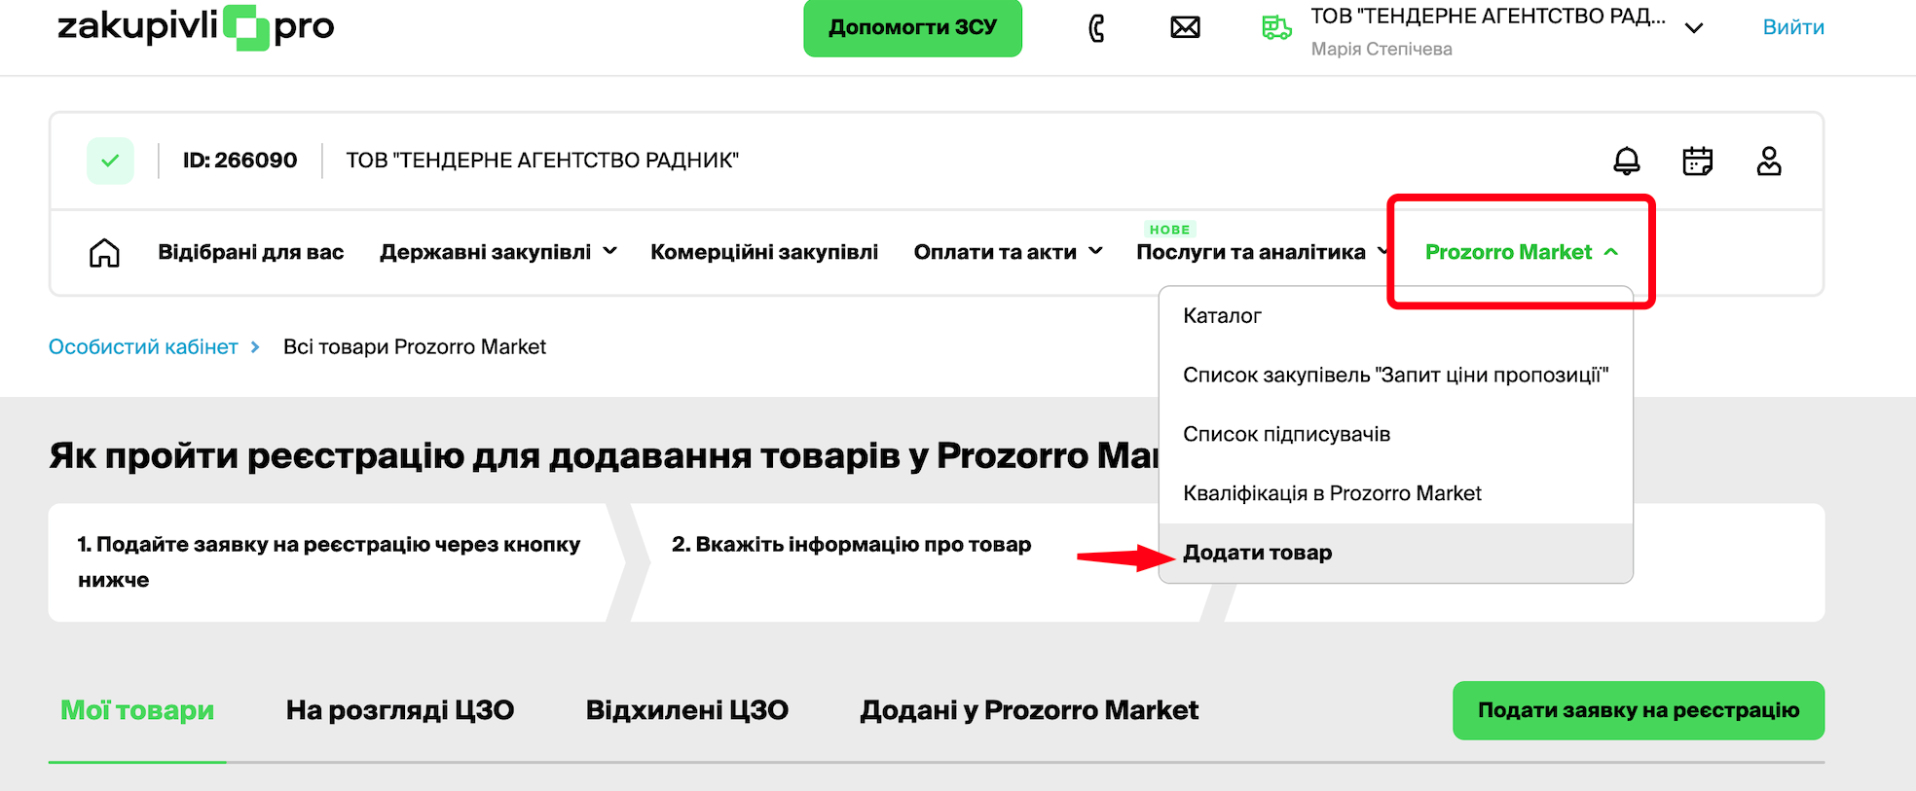The height and width of the screenshot is (791, 1916).
Task: Open the calendar icon
Action: pyautogui.click(x=1697, y=161)
